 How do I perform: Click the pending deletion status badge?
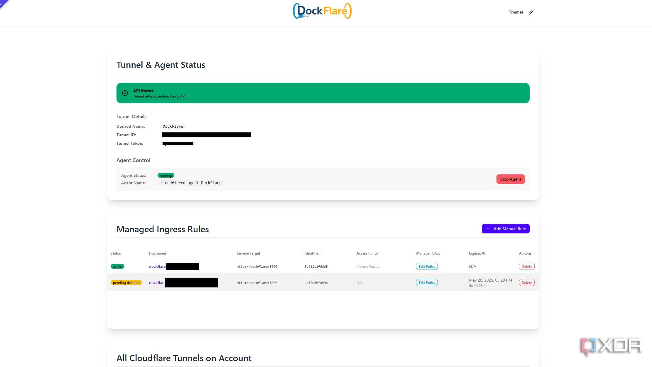click(x=126, y=282)
